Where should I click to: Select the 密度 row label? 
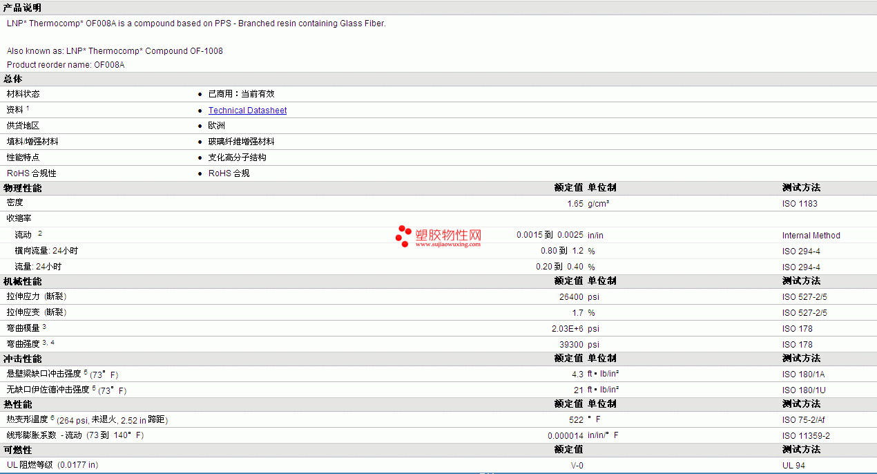pos(15,202)
